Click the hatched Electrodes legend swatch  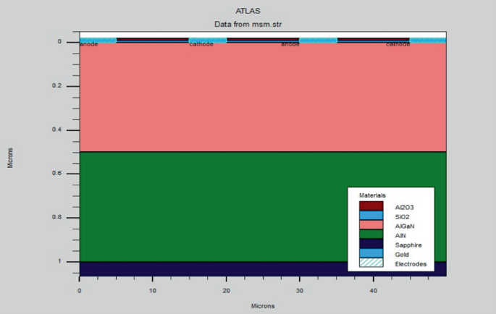click(371, 263)
